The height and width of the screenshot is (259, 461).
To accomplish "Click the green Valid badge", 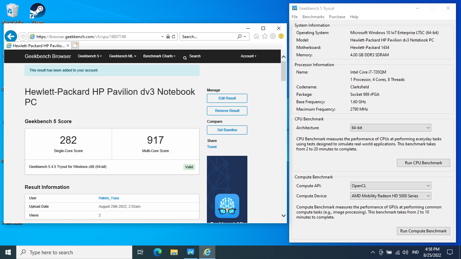I will [189, 167].
